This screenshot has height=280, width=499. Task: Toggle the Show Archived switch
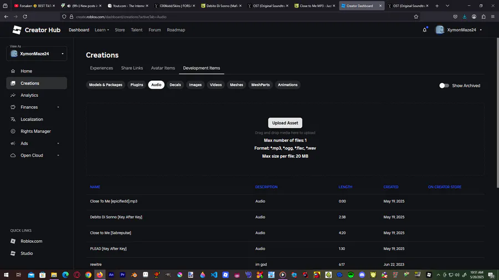(444, 86)
